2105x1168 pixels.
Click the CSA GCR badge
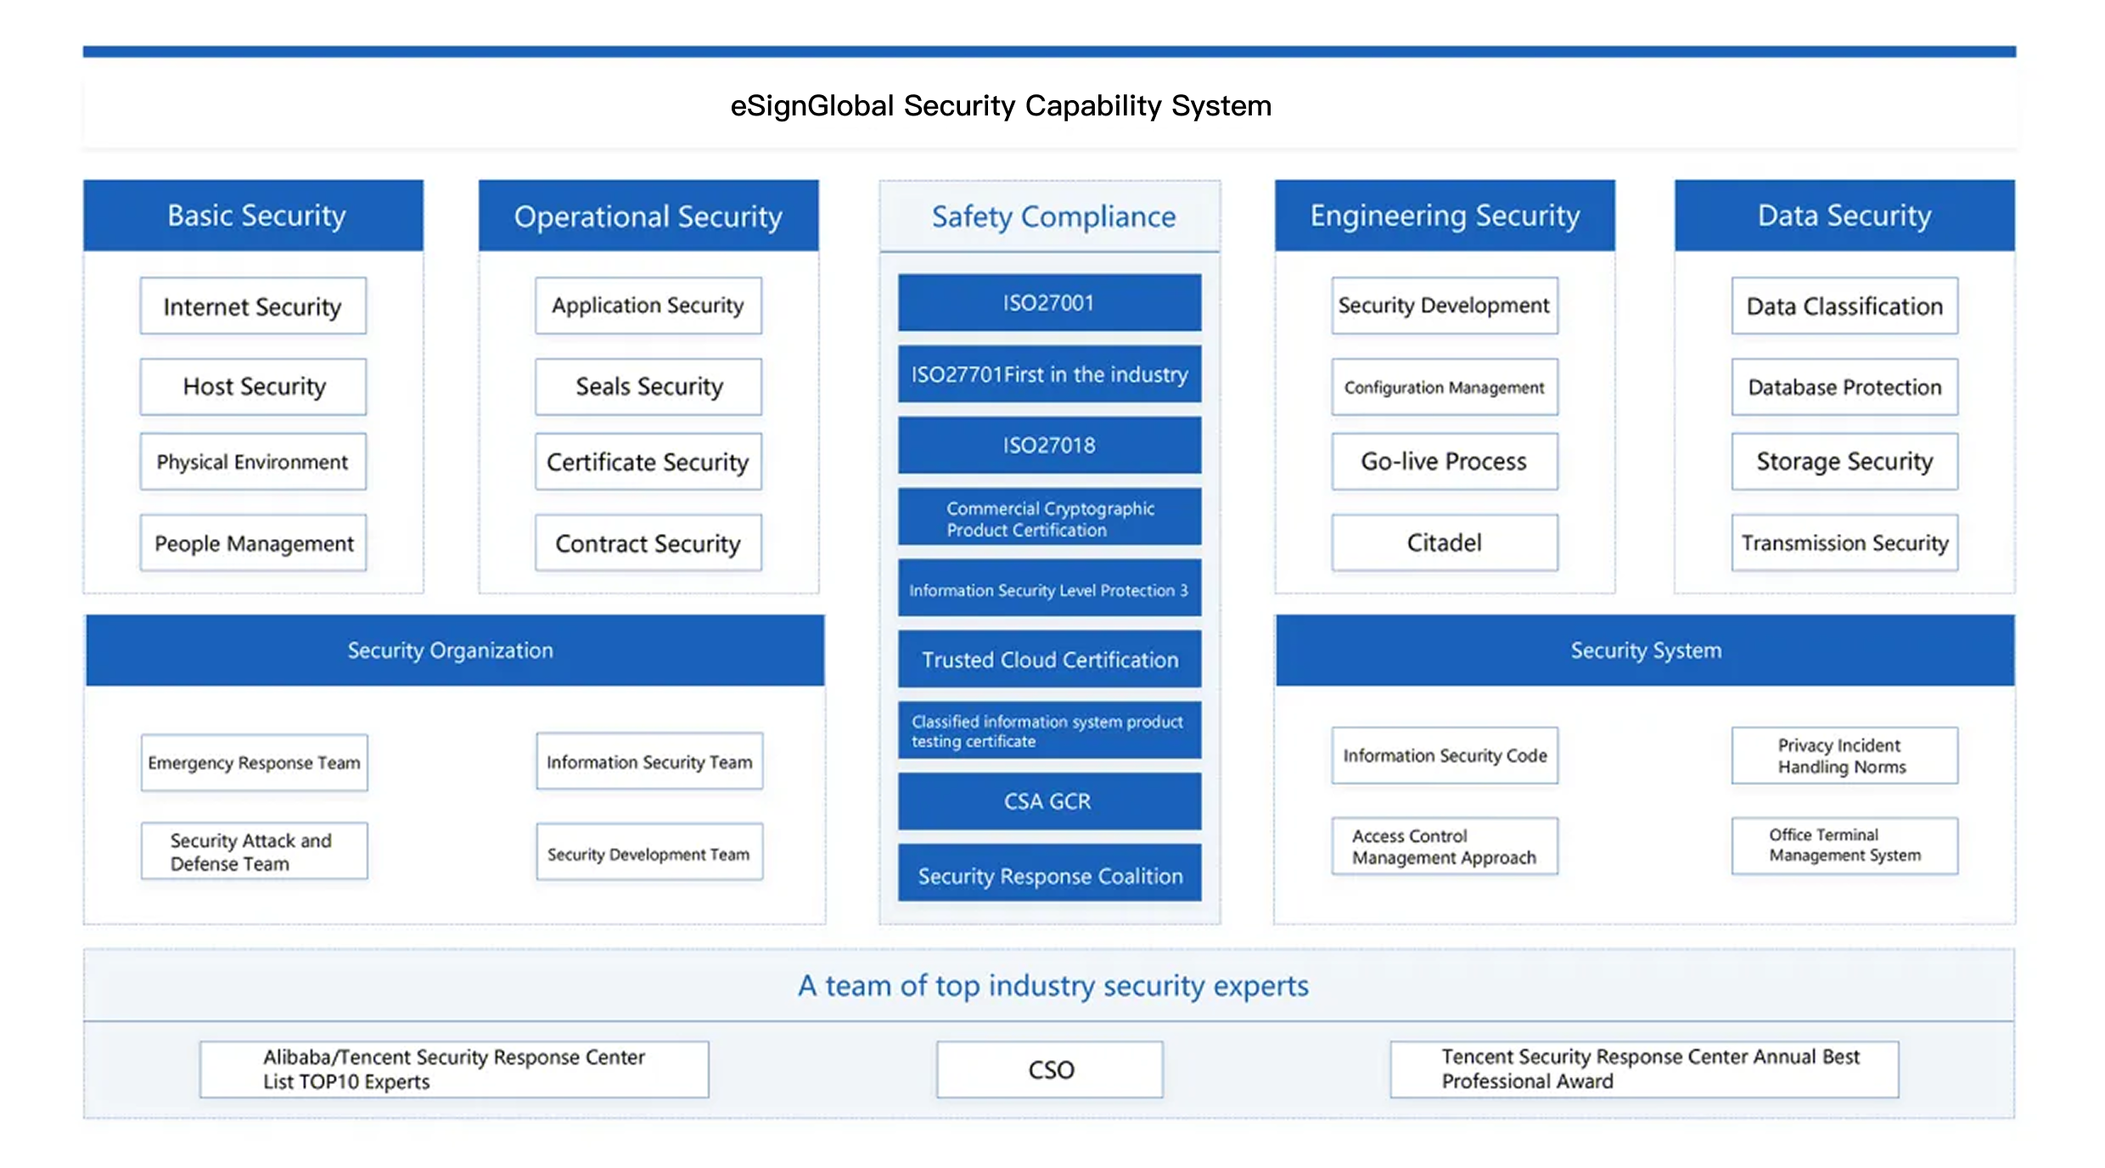tap(1049, 801)
